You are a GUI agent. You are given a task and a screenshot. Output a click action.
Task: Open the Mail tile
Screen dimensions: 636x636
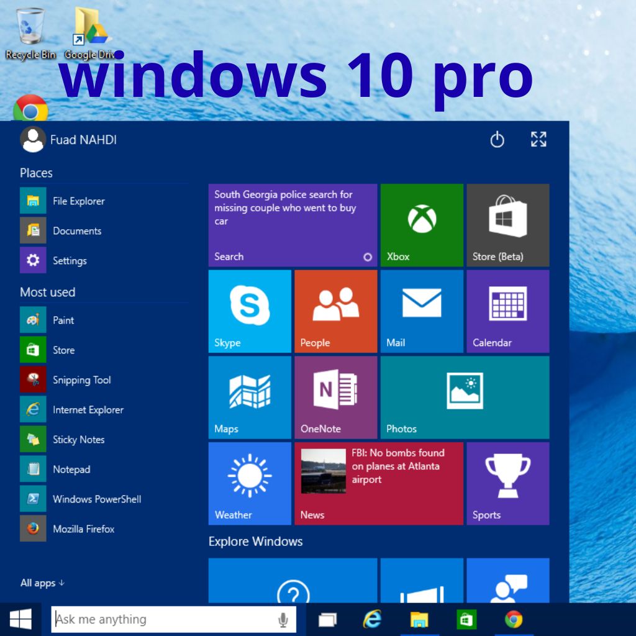(x=422, y=311)
